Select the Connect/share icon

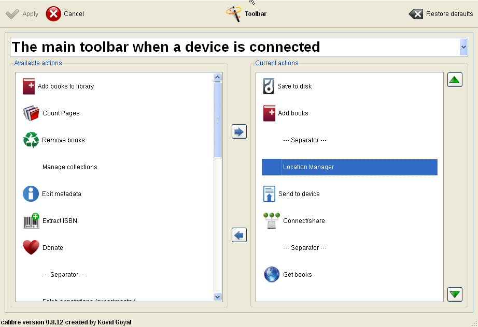tap(272, 220)
